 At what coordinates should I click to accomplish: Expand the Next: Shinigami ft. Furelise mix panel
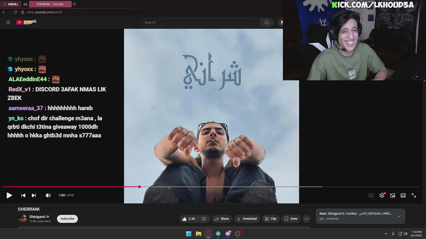pyautogui.click(x=399, y=216)
